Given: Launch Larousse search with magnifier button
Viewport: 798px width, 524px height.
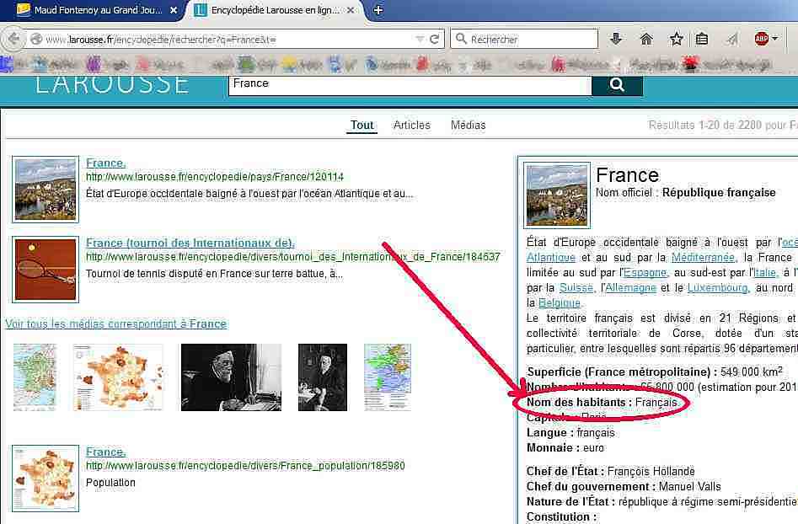Looking at the screenshot, I should (x=617, y=85).
